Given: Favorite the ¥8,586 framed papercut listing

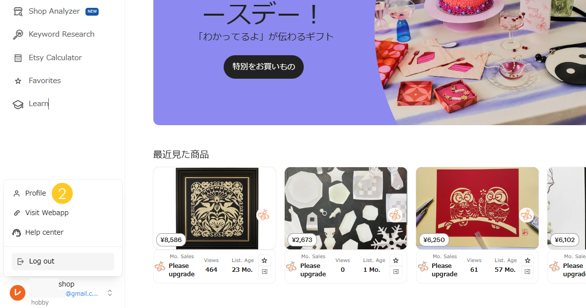Looking at the screenshot, I should 265,261.
